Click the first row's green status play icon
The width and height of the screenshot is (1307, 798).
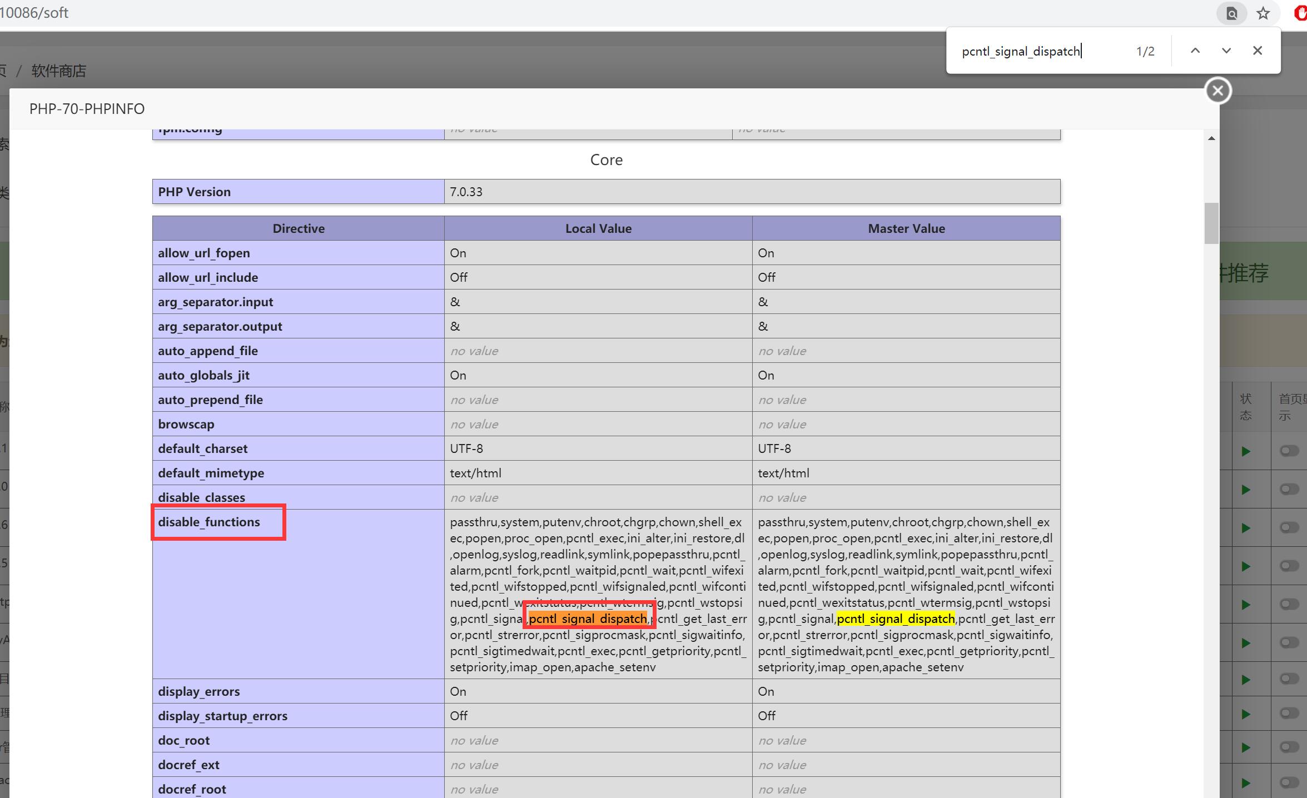(1245, 451)
